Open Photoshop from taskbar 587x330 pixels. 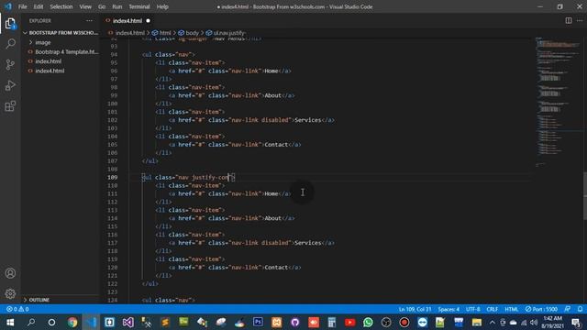(258, 322)
